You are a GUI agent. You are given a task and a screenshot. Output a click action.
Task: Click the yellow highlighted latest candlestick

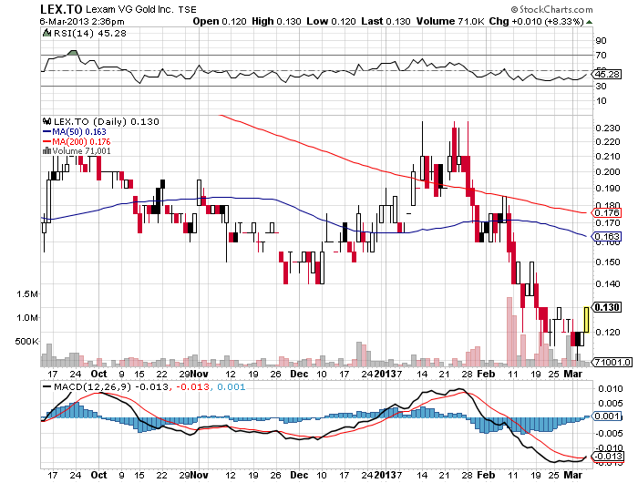pyautogui.click(x=586, y=320)
